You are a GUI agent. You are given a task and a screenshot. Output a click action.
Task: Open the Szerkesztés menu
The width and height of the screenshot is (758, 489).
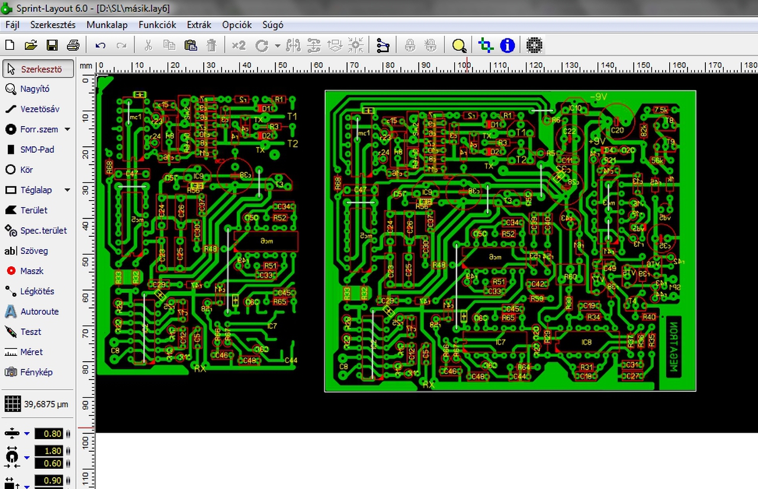click(x=53, y=25)
